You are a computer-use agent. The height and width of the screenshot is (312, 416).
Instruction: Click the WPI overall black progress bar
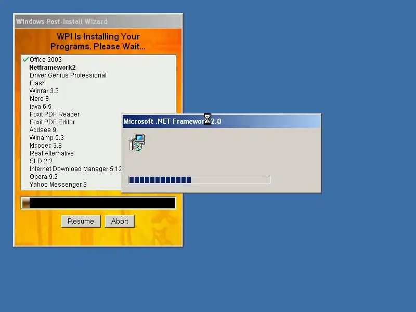click(x=98, y=203)
